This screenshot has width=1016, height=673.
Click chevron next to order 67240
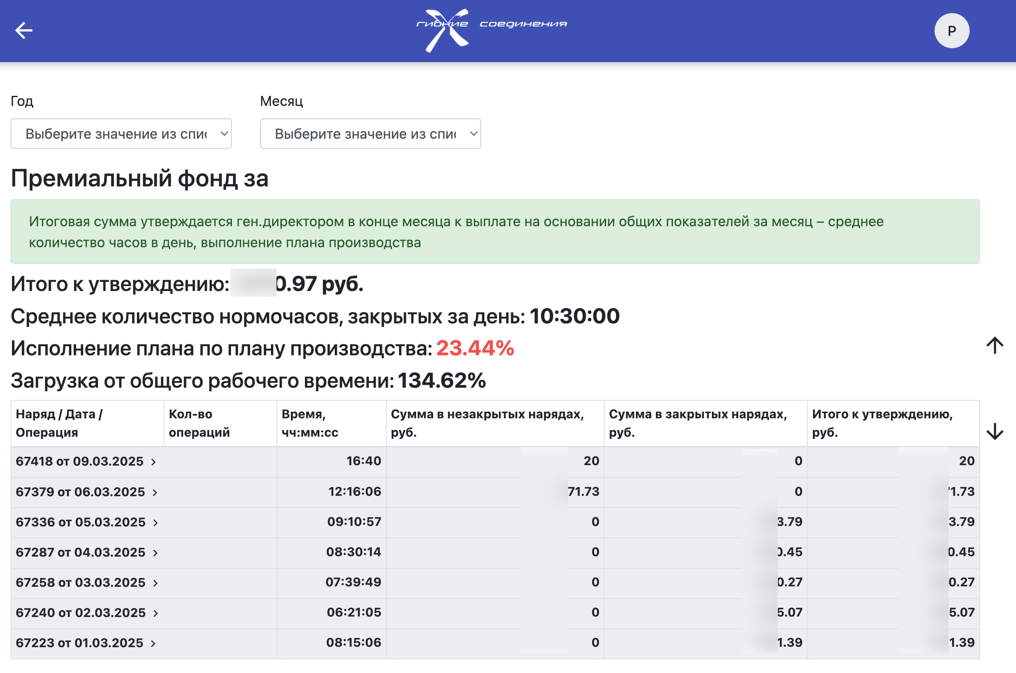click(x=155, y=613)
